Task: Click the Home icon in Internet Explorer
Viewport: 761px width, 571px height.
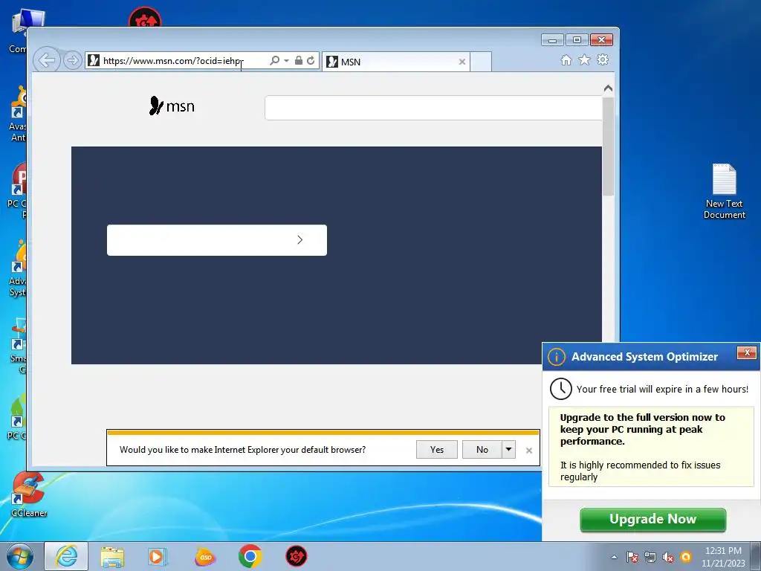Action: [566, 59]
